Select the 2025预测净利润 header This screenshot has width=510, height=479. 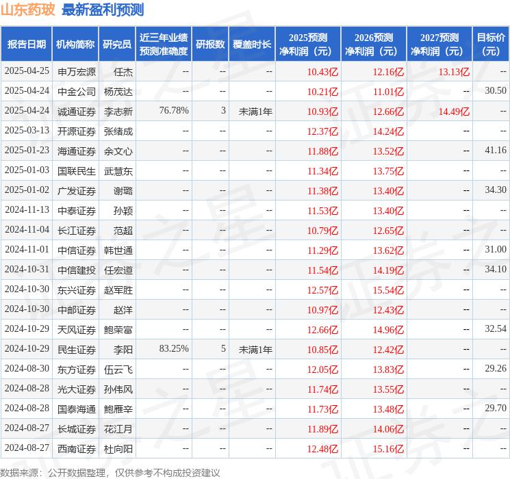(308, 44)
